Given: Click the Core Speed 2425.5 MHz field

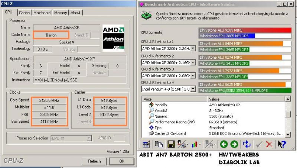Looking at the screenshot, I should [x=49, y=100].
